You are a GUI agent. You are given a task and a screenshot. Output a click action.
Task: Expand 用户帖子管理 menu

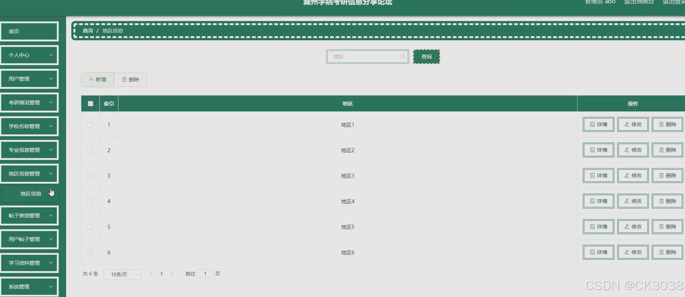click(29, 239)
